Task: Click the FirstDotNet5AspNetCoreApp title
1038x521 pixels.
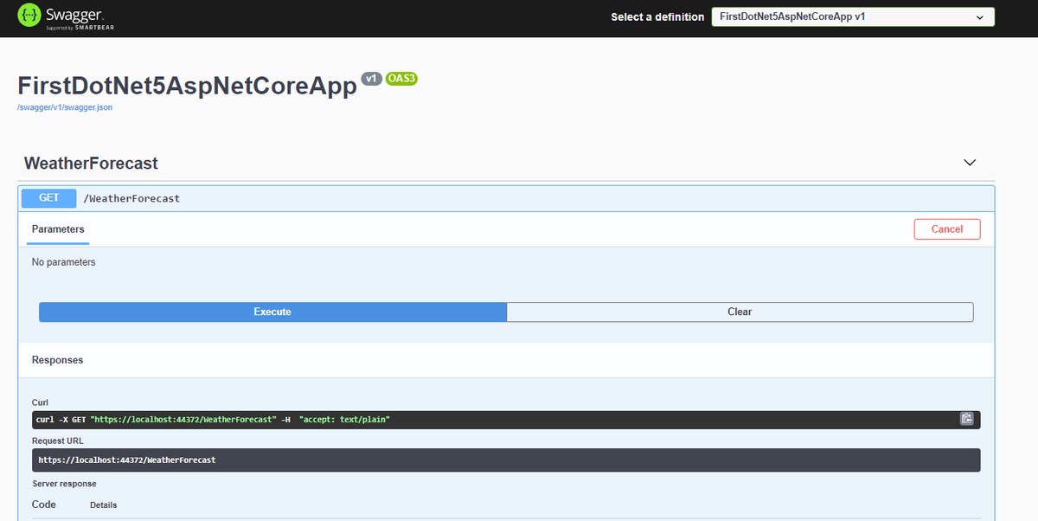Action: click(x=187, y=86)
